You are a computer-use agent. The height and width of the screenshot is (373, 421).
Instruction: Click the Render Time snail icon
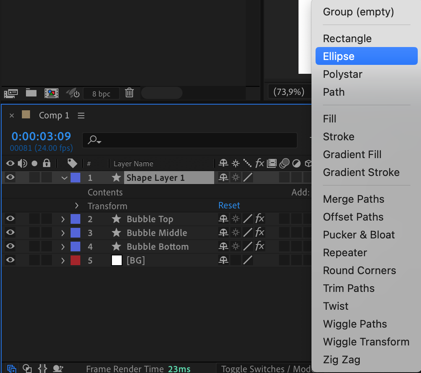click(x=58, y=369)
